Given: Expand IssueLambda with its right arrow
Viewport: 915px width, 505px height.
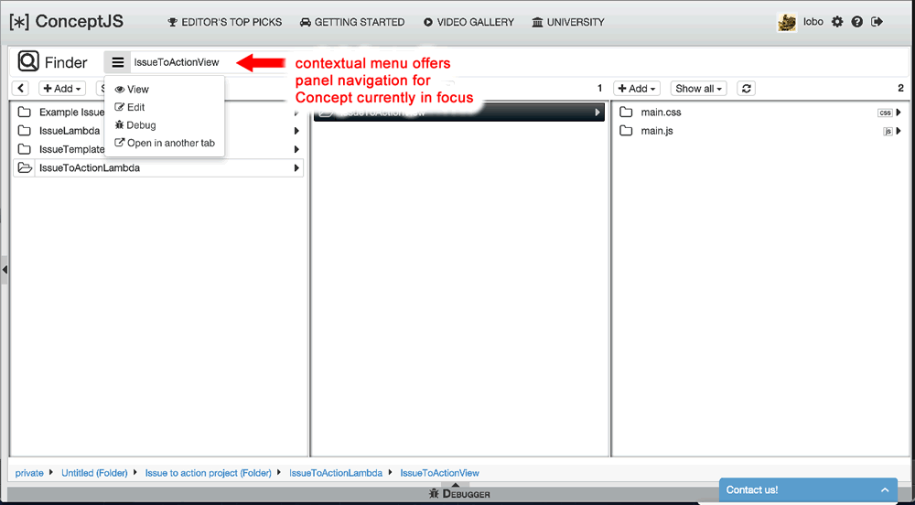Looking at the screenshot, I should [x=297, y=131].
